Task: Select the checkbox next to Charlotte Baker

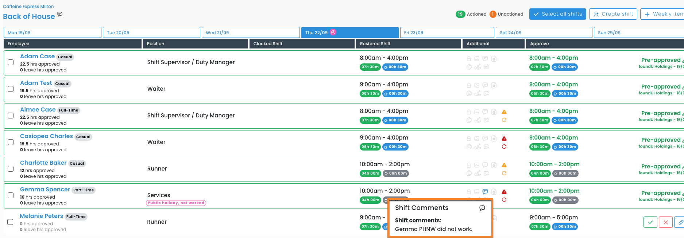Action: coord(11,169)
